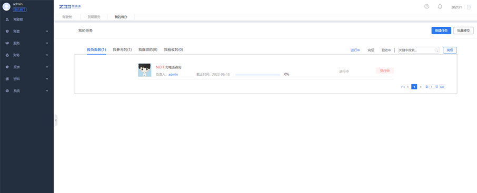
Task: Click the task progress bar at 0%
Action: [257, 75]
